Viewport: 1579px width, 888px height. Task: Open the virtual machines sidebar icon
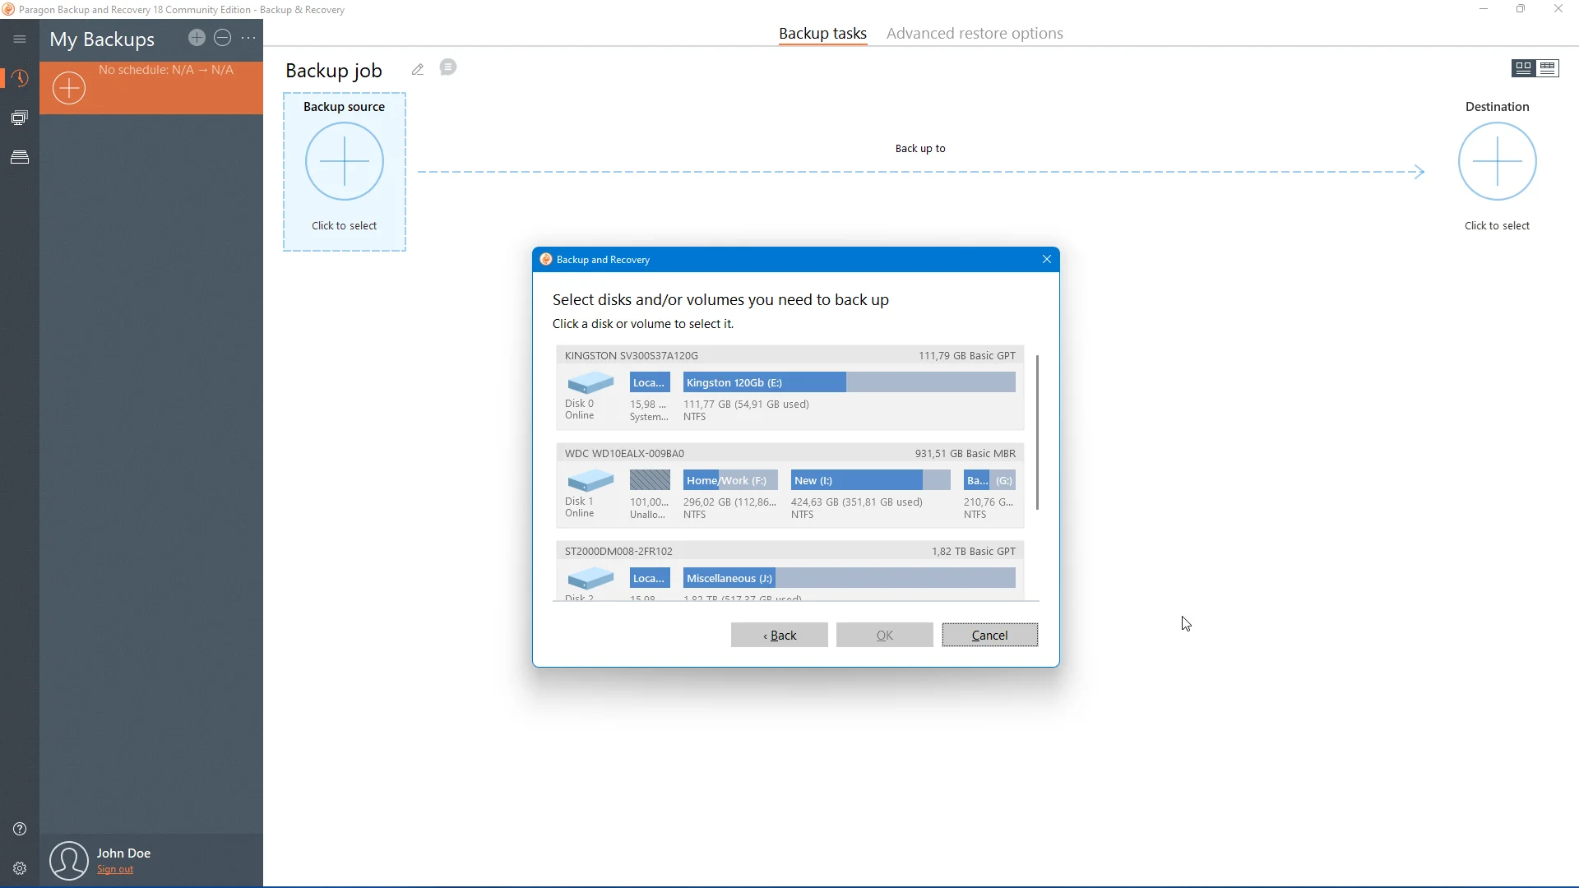[x=19, y=118]
